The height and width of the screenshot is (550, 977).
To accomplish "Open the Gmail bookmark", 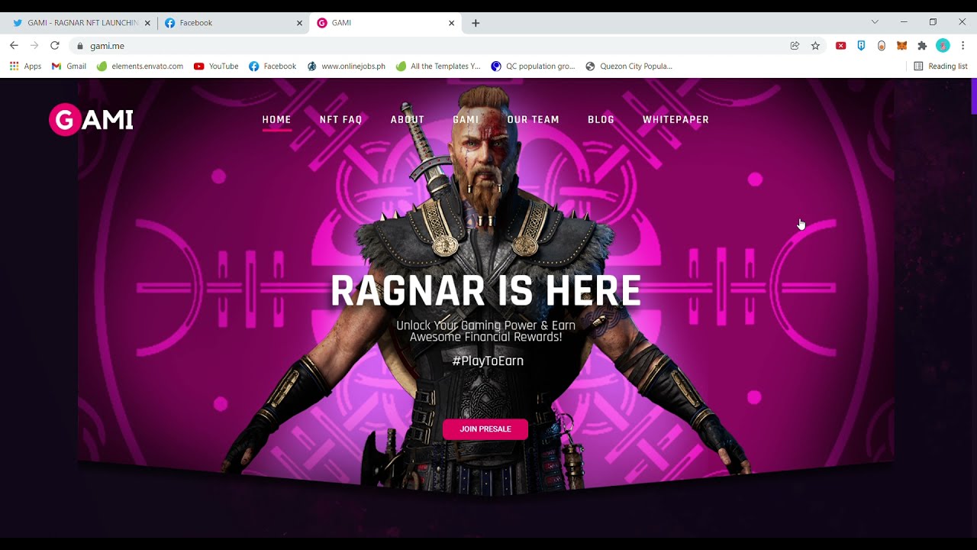I will coord(69,66).
